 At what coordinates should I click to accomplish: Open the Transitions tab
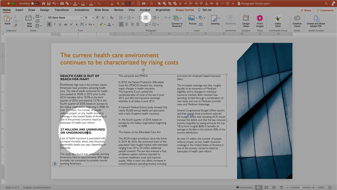click(x=61, y=10)
